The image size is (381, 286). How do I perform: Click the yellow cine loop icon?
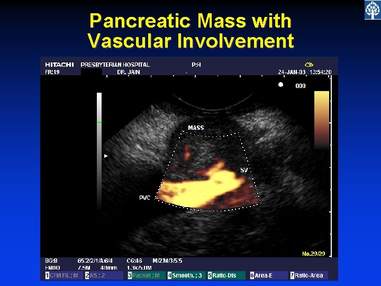click(309, 65)
